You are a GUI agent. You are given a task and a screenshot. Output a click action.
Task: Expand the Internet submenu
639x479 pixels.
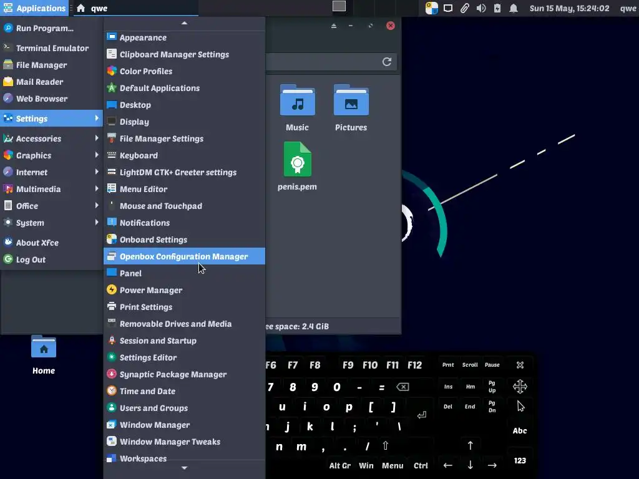click(51, 172)
